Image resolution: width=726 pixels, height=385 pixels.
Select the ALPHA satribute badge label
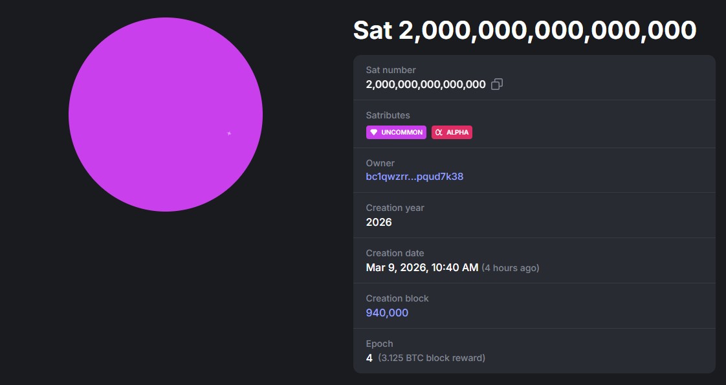(x=457, y=133)
